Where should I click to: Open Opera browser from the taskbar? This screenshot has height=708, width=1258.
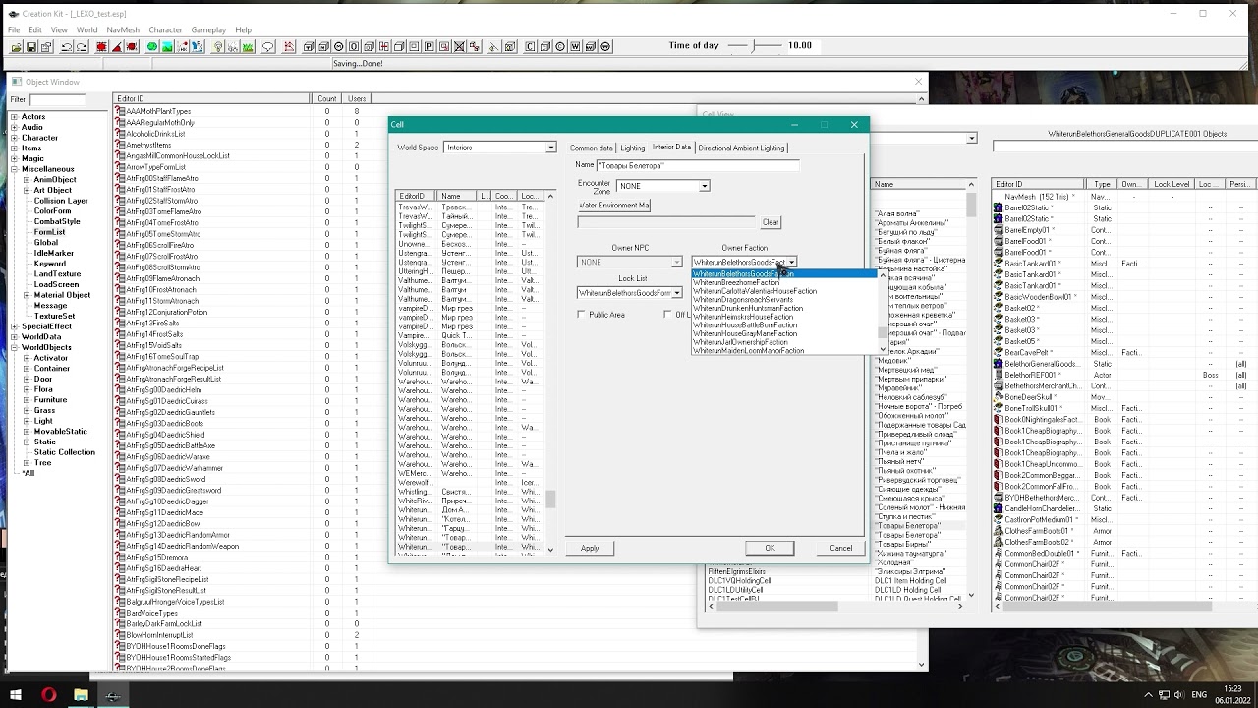pyautogui.click(x=48, y=695)
